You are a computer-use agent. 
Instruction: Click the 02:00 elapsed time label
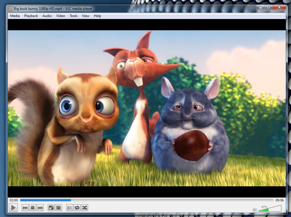(x=14, y=200)
